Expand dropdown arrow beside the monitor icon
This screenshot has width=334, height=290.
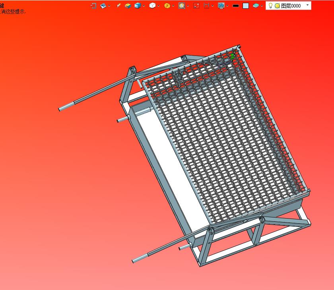[x=227, y=6]
